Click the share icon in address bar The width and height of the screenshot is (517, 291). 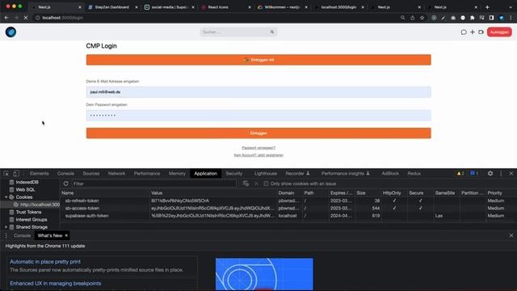pyautogui.click(x=413, y=18)
